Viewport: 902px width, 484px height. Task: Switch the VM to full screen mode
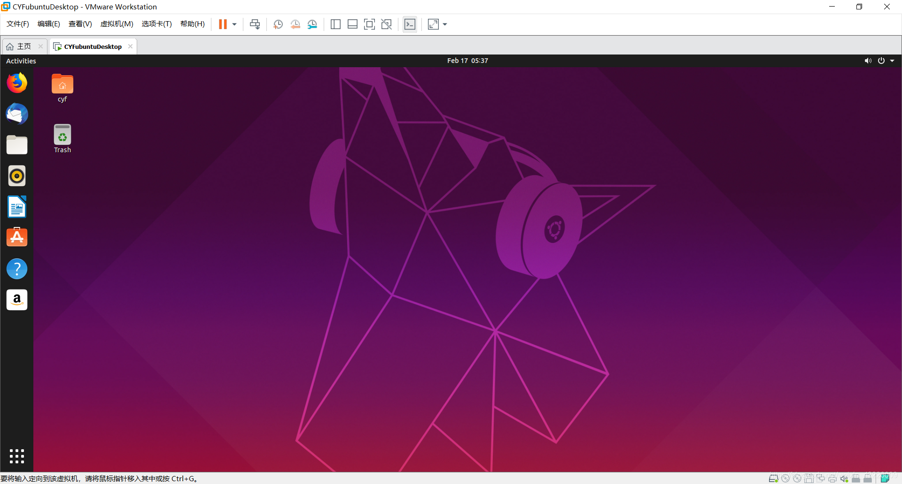click(x=370, y=24)
